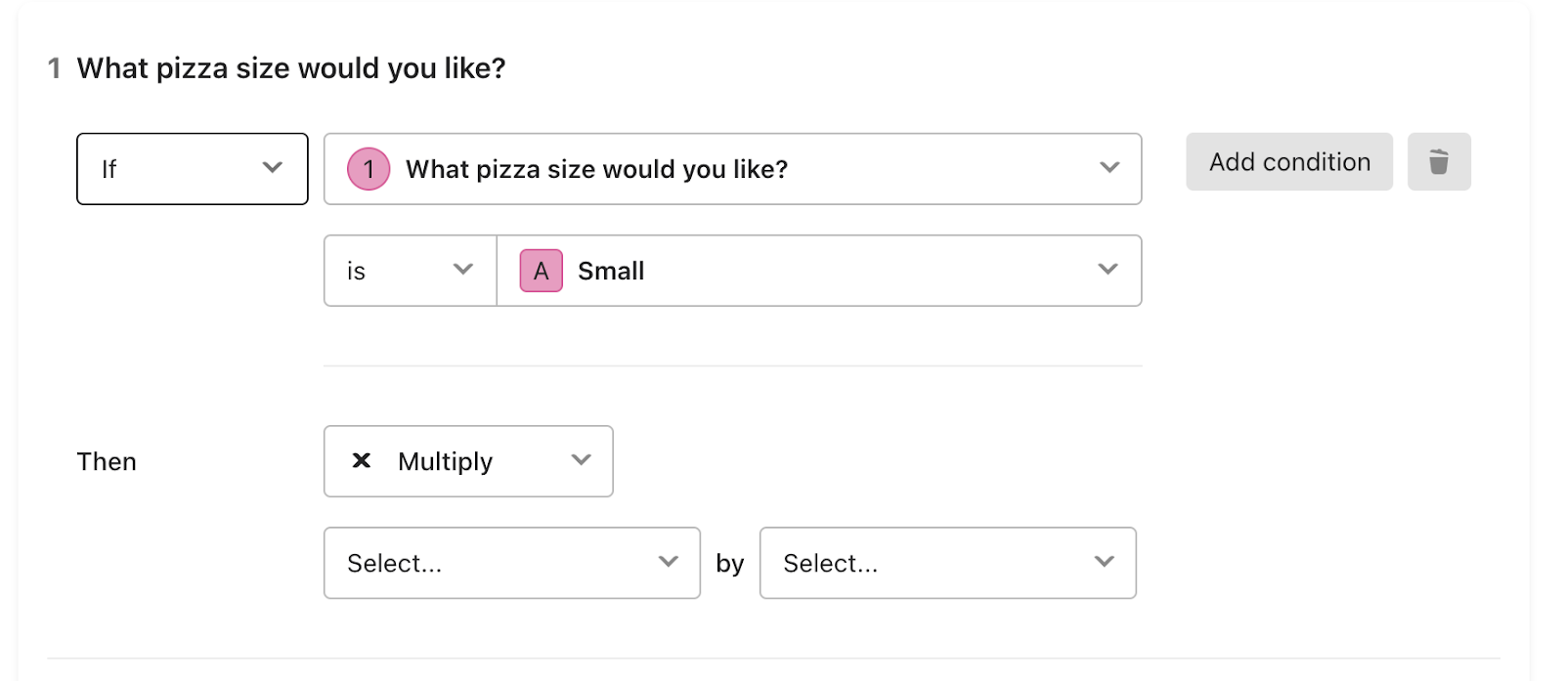Screen dimensions: 1564x681
Task: Open the Multiply operation dropdown
Action: (x=468, y=461)
